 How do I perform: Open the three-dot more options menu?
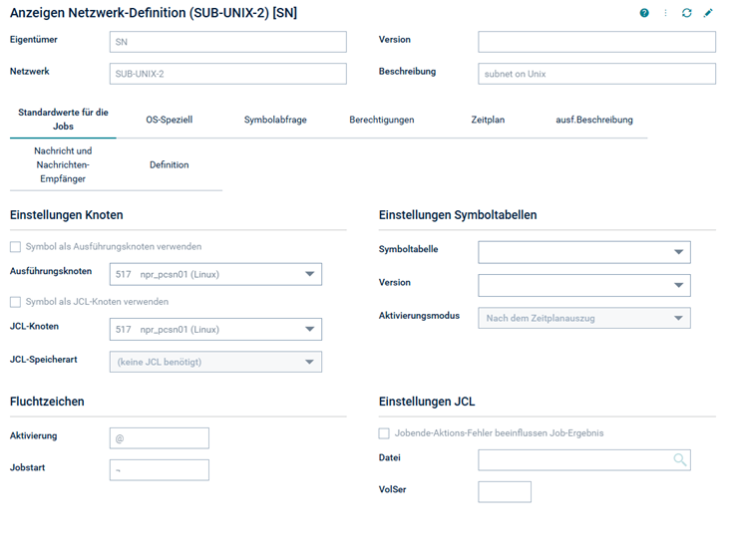pyautogui.click(x=665, y=13)
